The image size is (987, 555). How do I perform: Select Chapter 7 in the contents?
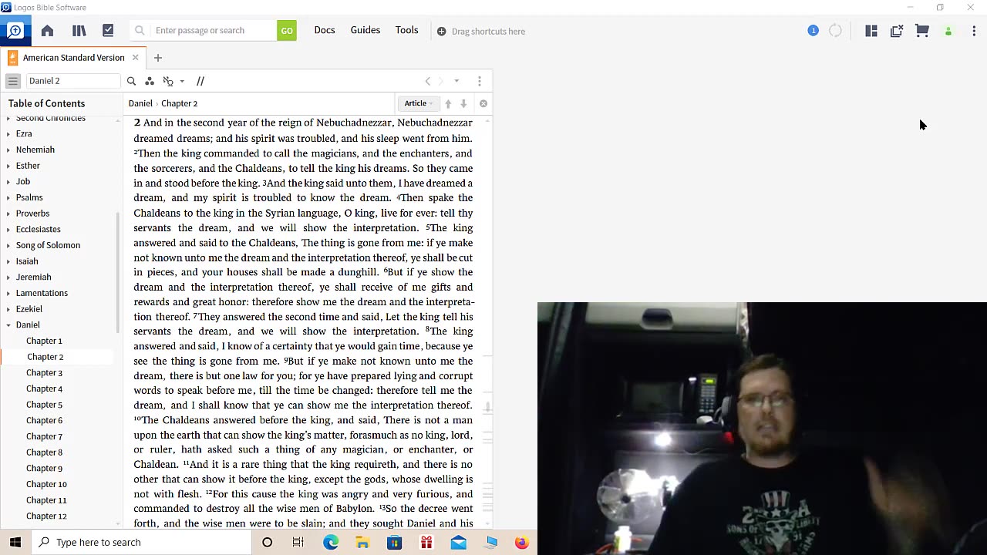point(45,436)
